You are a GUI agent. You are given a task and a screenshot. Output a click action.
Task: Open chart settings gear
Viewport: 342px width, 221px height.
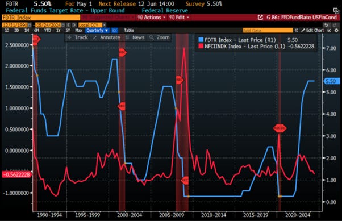(x=336, y=30)
